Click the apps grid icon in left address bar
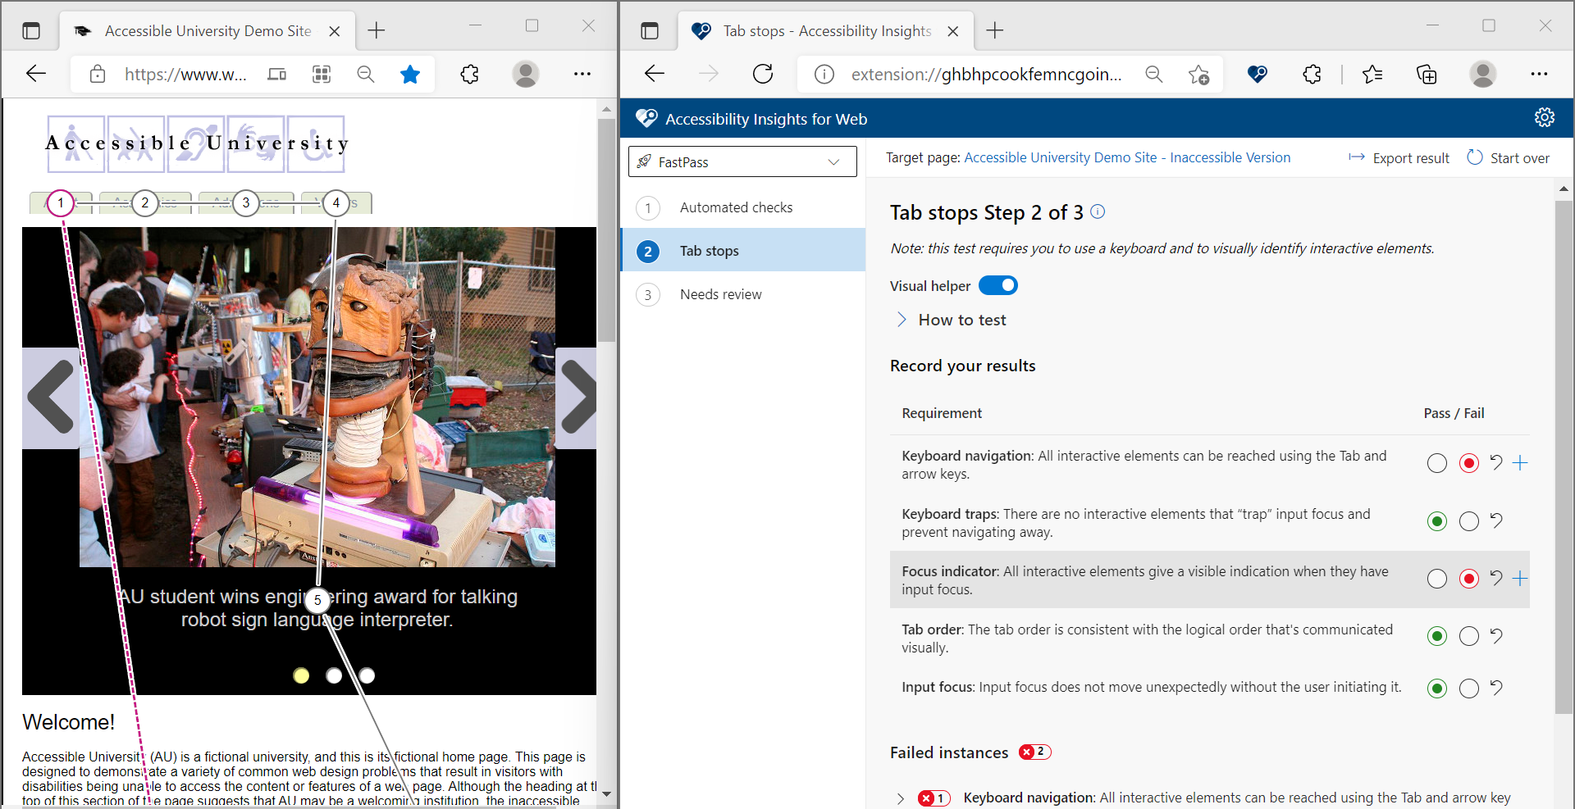1575x809 pixels. pos(322,75)
